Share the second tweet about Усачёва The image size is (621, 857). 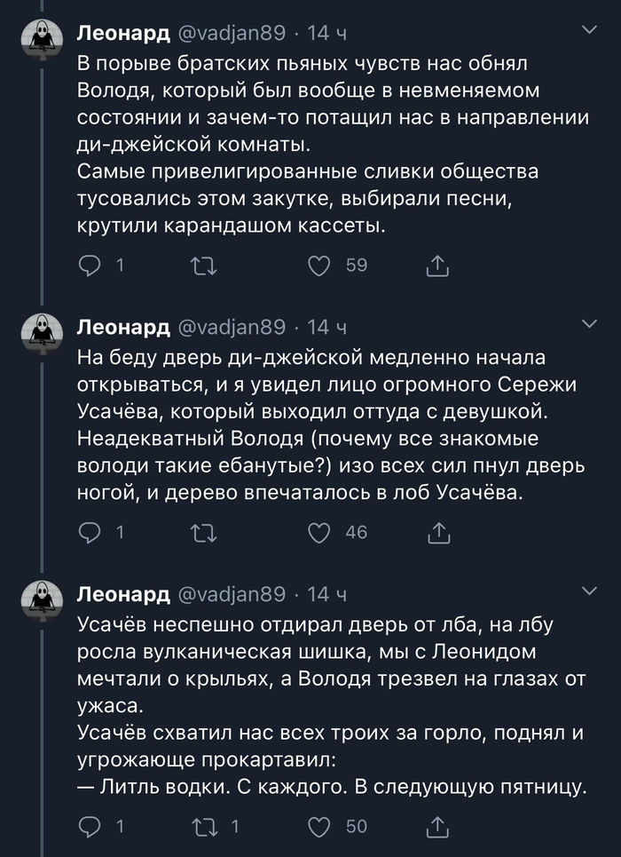[438, 532]
